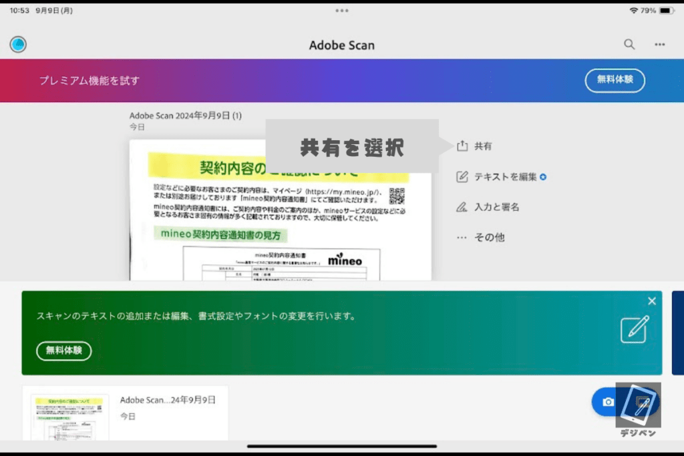
Task: Click title Adobe Scan 2024年9月9日 (1)
Action: coord(186,116)
